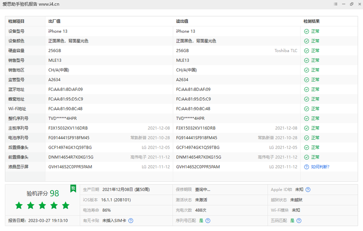Click the first green rating star
Screen dimensions: 363x231
tap(19, 206)
